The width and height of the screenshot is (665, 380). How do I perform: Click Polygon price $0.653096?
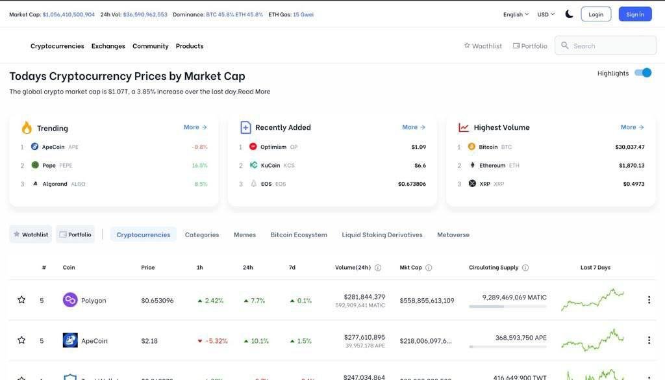click(x=157, y=300)
